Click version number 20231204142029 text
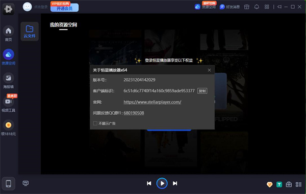 (x=139, y=80)
